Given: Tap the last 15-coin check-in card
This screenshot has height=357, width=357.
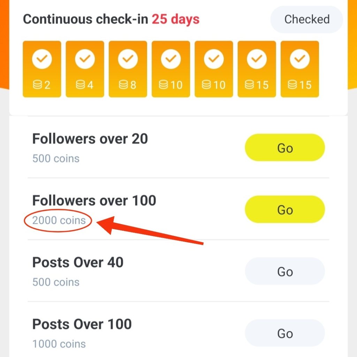Looking at the screenshot, I should tap(299, 69).
